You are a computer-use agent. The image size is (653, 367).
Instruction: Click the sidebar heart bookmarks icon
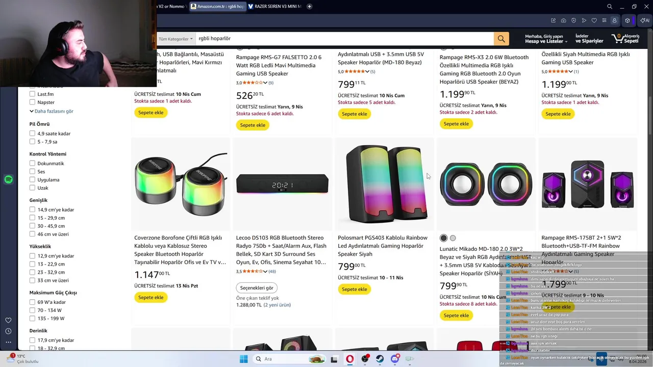coord(8,320)
